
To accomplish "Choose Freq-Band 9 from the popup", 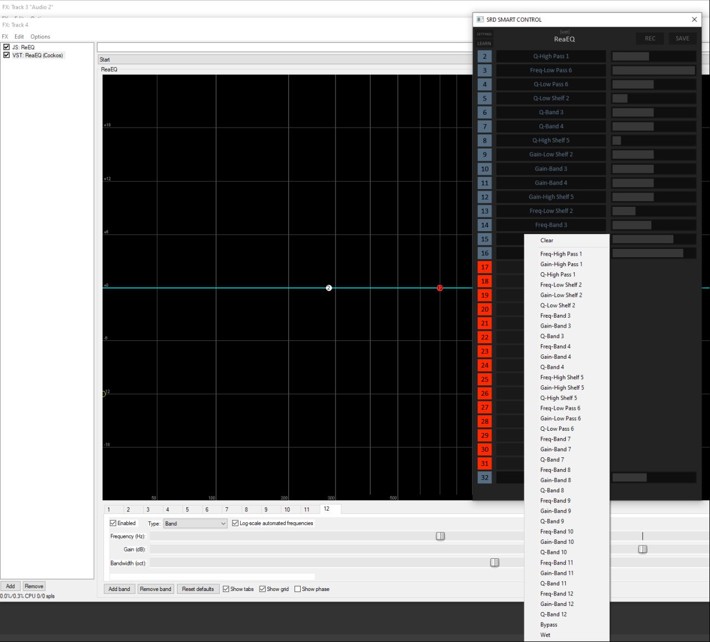I will [x=566, y=501].
